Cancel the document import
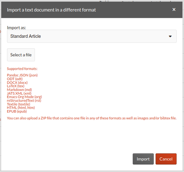The height and width of the screenshot is (172, 184). click(166, 159)
